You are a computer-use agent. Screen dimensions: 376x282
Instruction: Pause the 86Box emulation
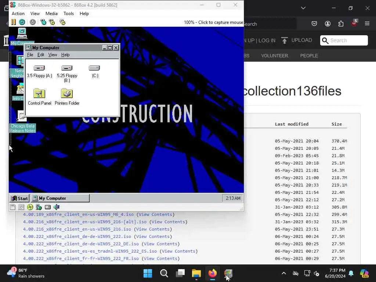point(14,22)
